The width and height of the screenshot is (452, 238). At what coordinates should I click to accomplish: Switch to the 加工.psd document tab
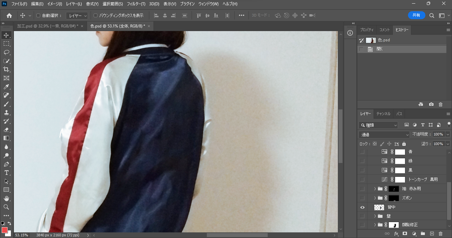[x=47, y=26]
